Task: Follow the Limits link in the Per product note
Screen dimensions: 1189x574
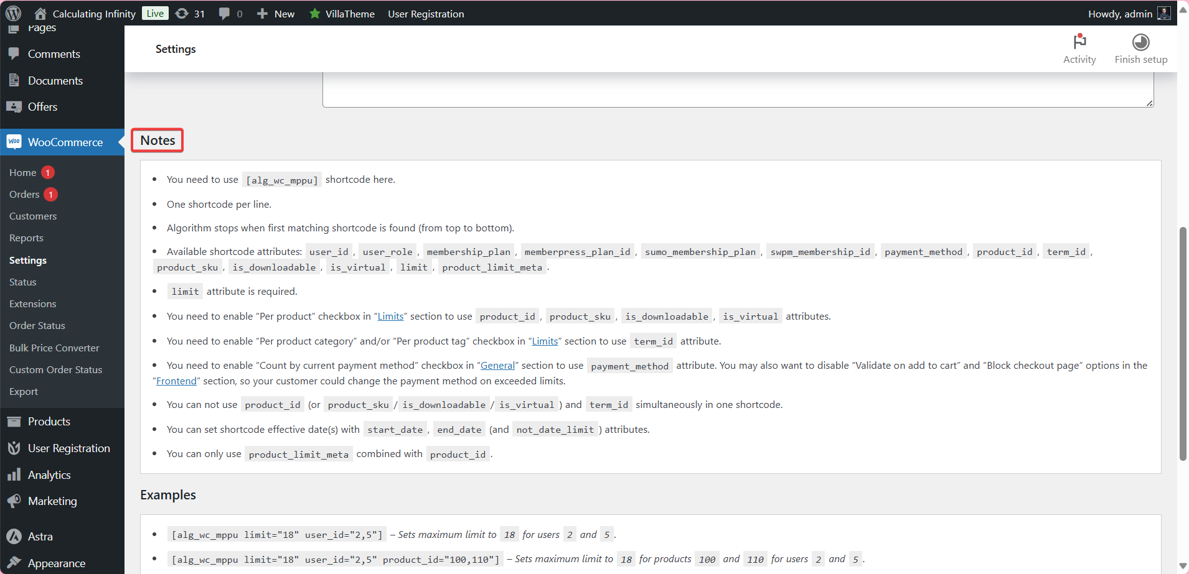Action: 390,316
